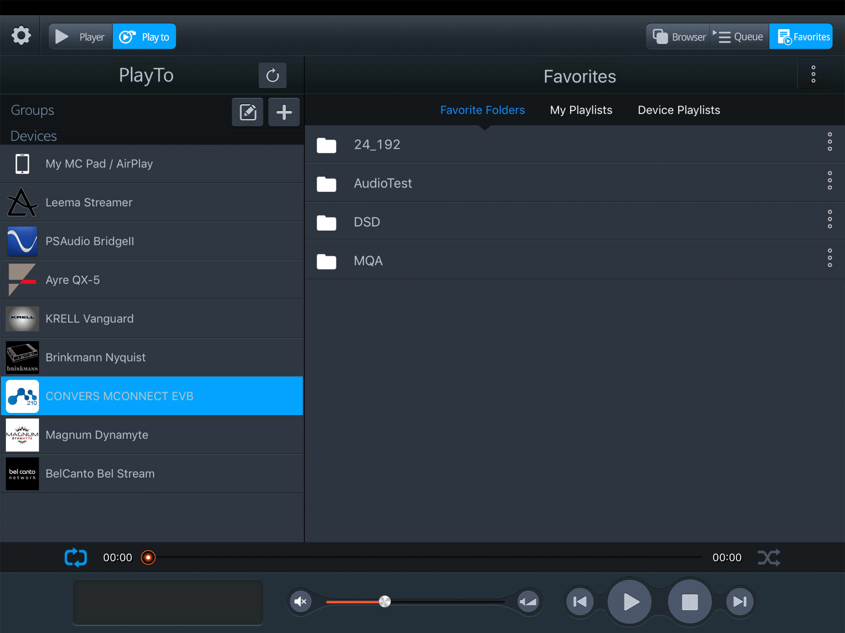The image size is (845, 633).
Task: Switch to My Playlists tab
Action: pyautogui.click(x=581, y=110)
